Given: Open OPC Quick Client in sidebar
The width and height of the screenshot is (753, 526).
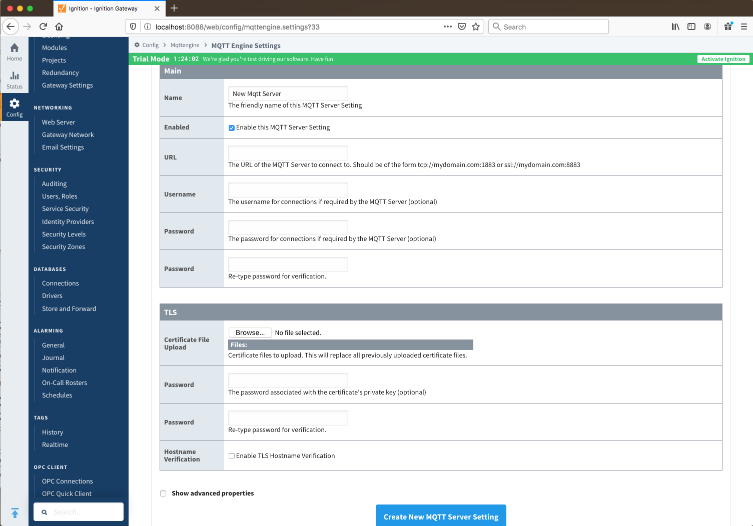Looking at the screenshot, I should click(x=67, y=494).
